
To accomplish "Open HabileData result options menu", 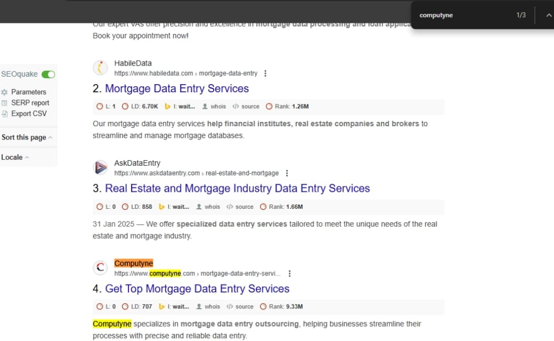I will click(265, 73).
